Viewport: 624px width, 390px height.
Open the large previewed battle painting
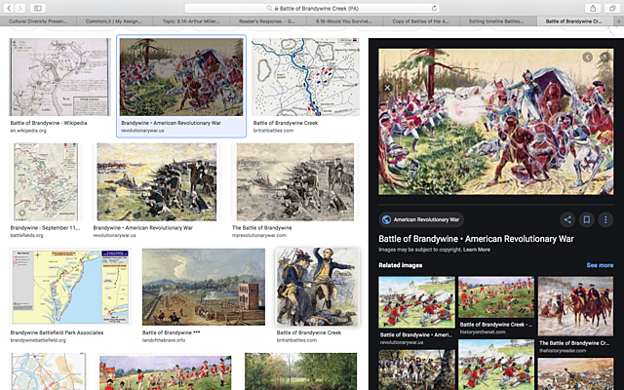[496, 122]
